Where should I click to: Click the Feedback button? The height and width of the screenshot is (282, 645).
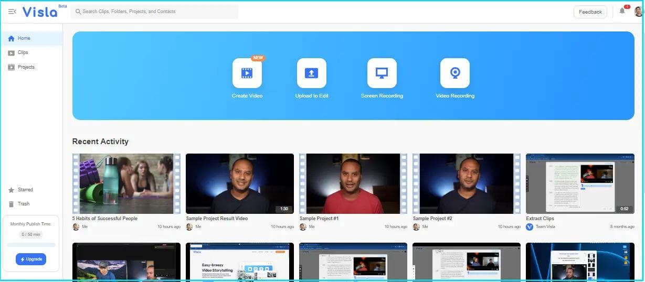590,12
